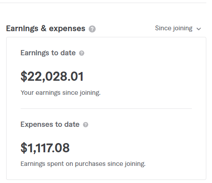Select the Earnings & expenses section heading
The width and height of the screenshot is (212, 183).
(46, 29)
